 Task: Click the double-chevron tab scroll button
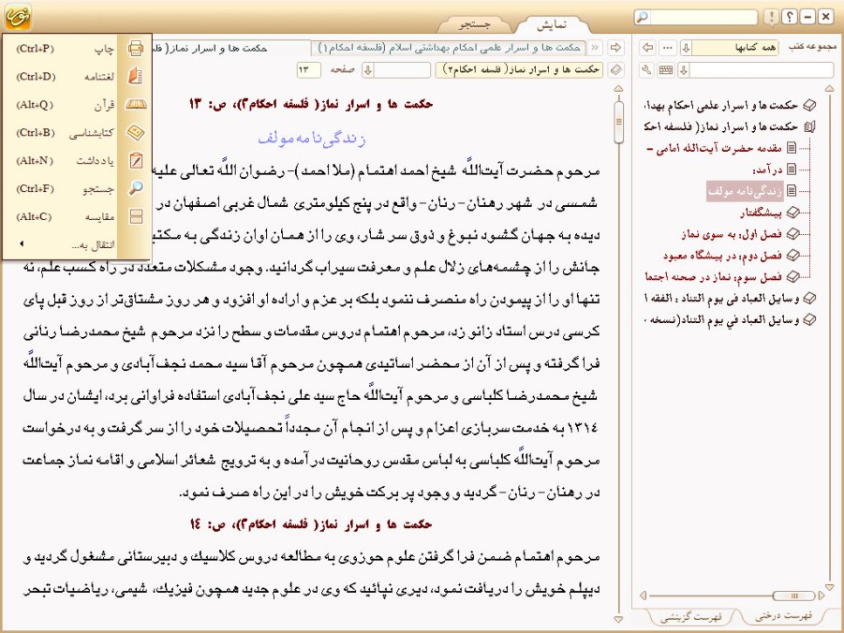(595, 48)
